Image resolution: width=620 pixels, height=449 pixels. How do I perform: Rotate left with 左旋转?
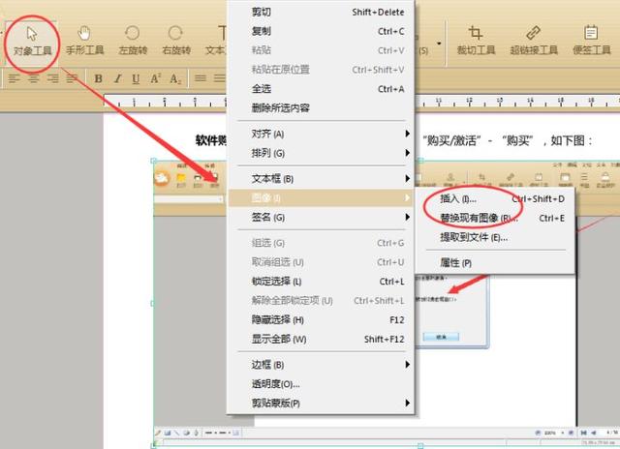click(x=133, y=41)
